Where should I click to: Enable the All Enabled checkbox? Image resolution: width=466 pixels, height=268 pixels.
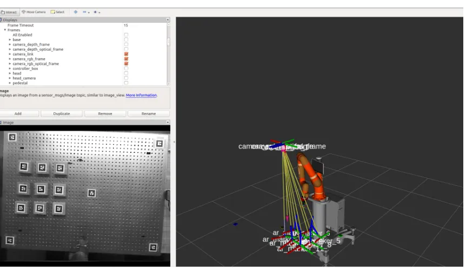tap(127, 35)
